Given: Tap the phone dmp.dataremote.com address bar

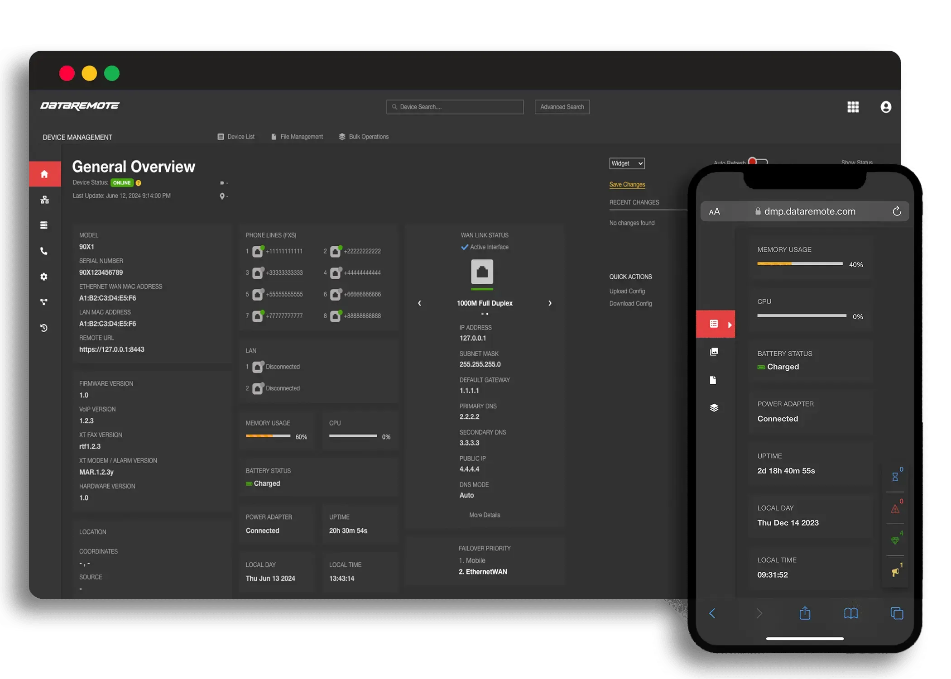Looking at the screenshot, I should (x=805, y=211).
